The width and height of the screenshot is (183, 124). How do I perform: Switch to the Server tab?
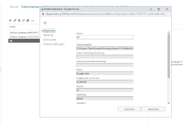[x=14, y=7]
